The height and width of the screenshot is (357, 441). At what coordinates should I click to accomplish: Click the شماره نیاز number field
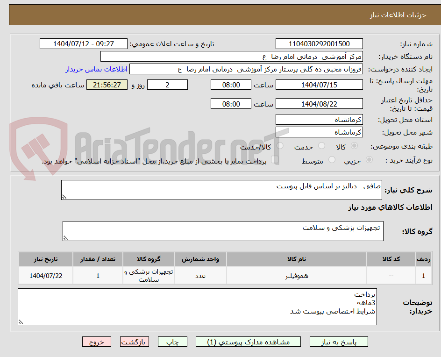tap(319, 43)
